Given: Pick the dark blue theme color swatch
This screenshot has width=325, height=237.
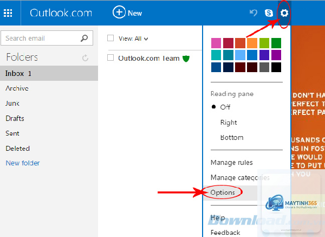Looking at the screenshot, I should 216,67.
